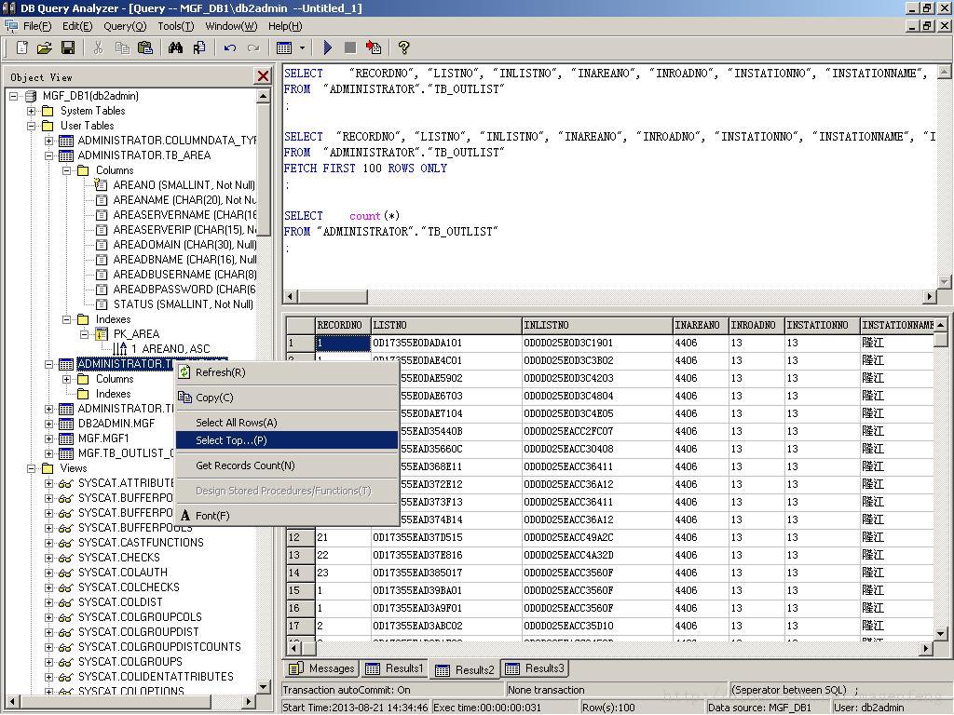Choose Copy(C) from the context menu
Screen dimensions: 954x715
click(287, 397)
